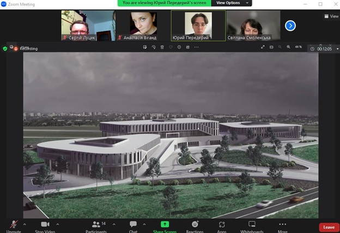Open the Chat panel

click(133, 226)
